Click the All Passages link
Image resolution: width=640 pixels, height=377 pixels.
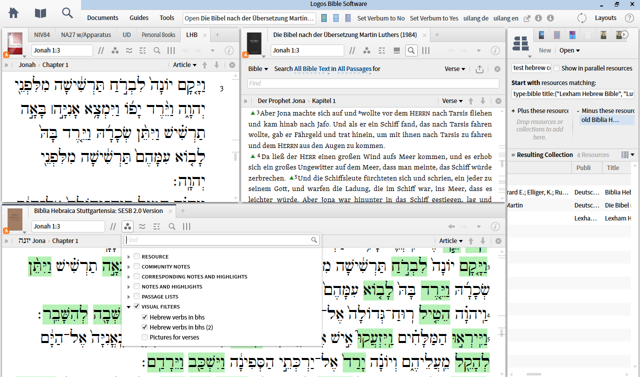tap(355, 69)
